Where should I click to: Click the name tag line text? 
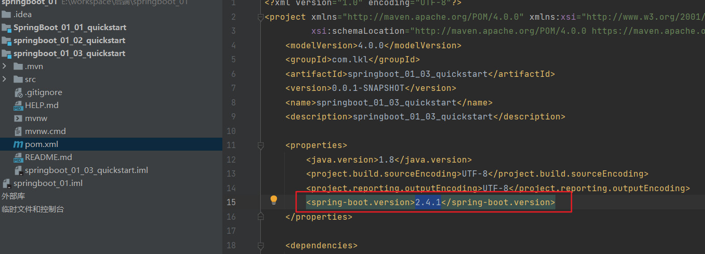pyautogui.click(x=389, y=102)
